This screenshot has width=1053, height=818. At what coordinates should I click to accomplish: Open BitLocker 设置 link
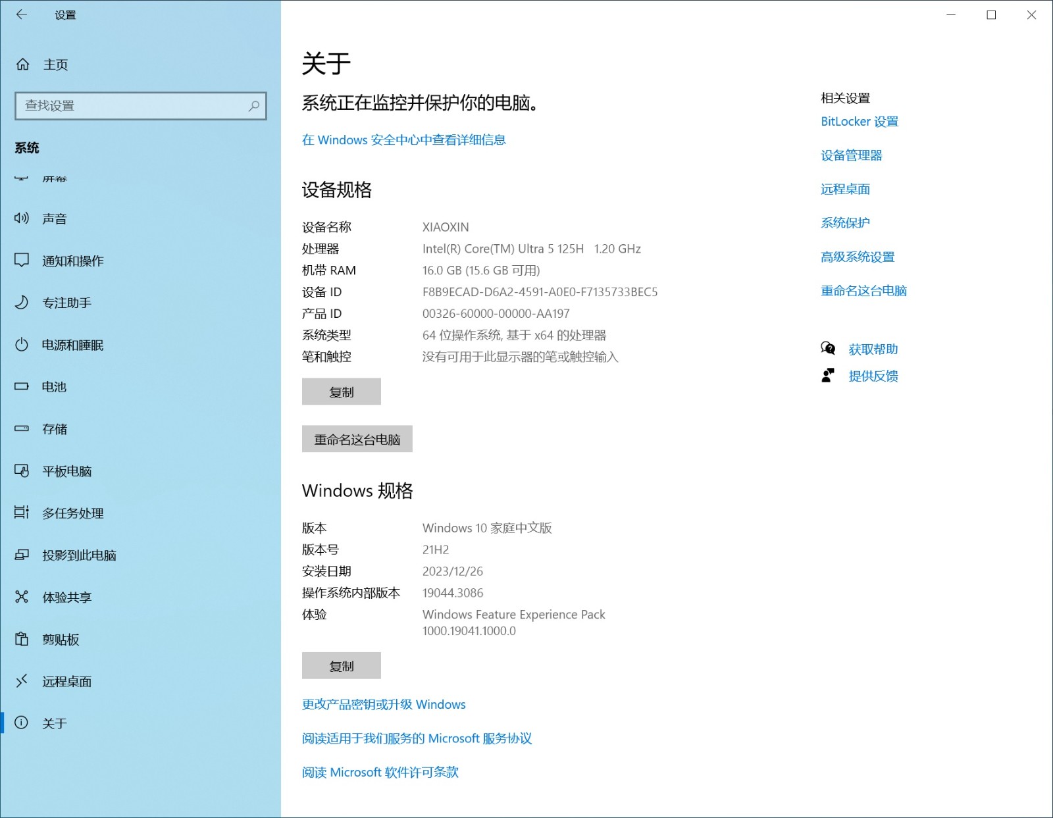[x=860, y=122]
